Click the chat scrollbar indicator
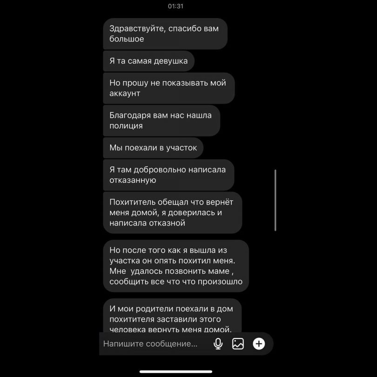This screenshot has width=377, height=377. click(275, 200)
